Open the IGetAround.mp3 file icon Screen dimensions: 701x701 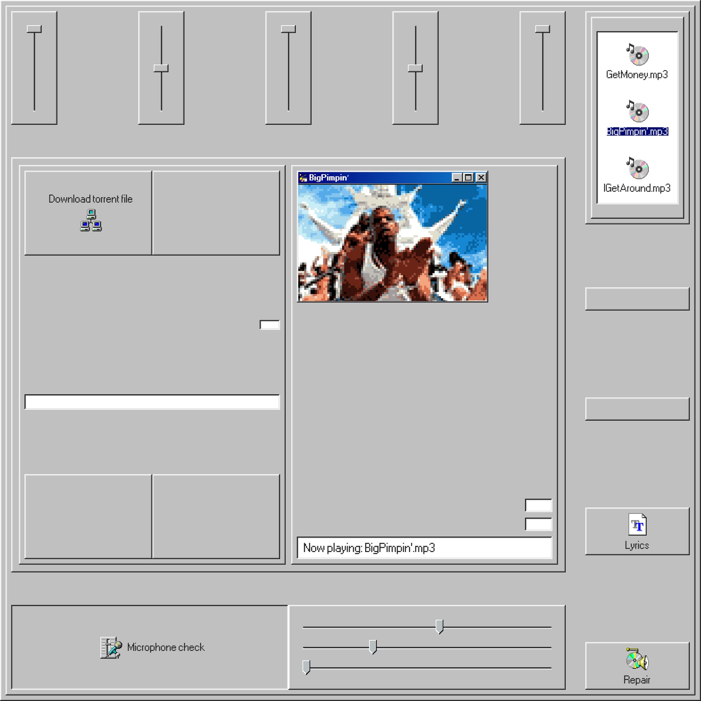[637, 169]
